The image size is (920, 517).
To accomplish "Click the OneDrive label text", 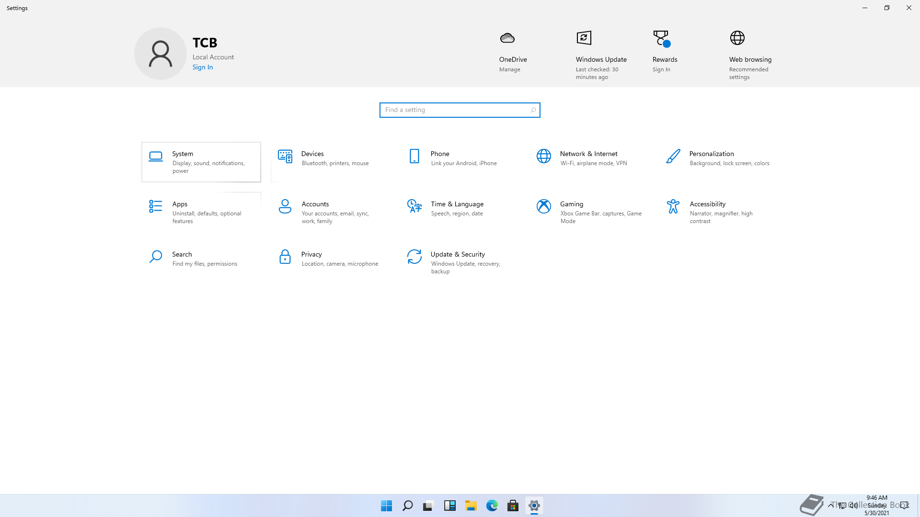I will click(513, 59).
